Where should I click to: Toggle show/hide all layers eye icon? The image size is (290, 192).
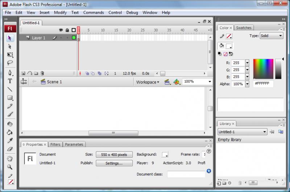click(61, 30)
